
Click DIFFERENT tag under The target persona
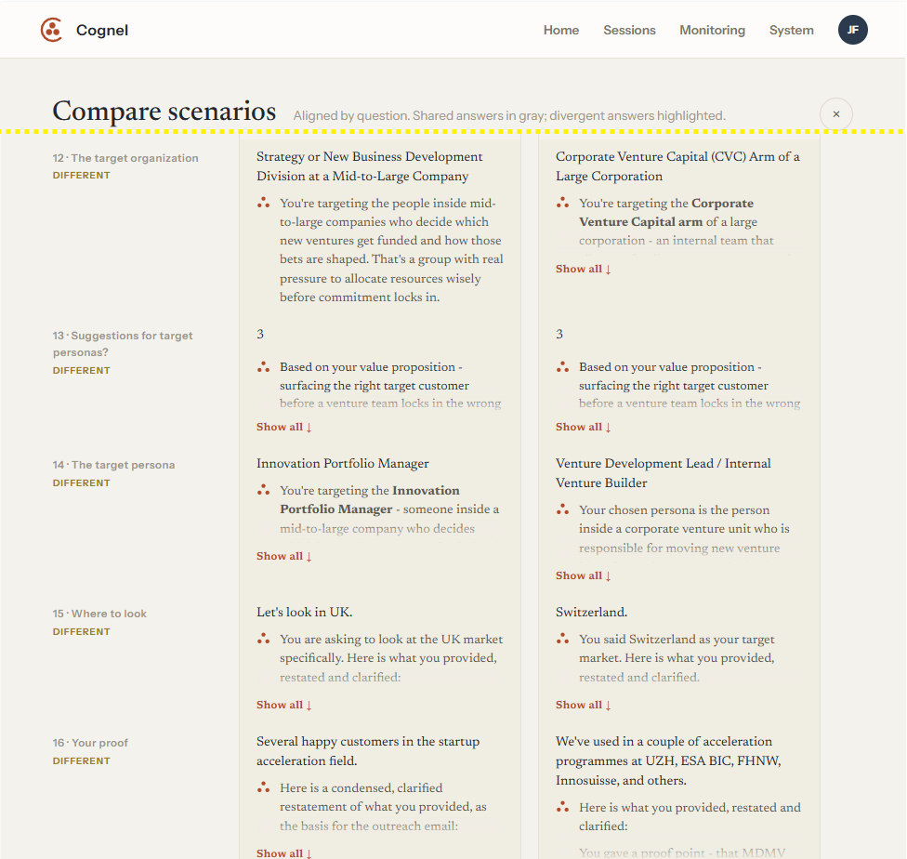82,482
